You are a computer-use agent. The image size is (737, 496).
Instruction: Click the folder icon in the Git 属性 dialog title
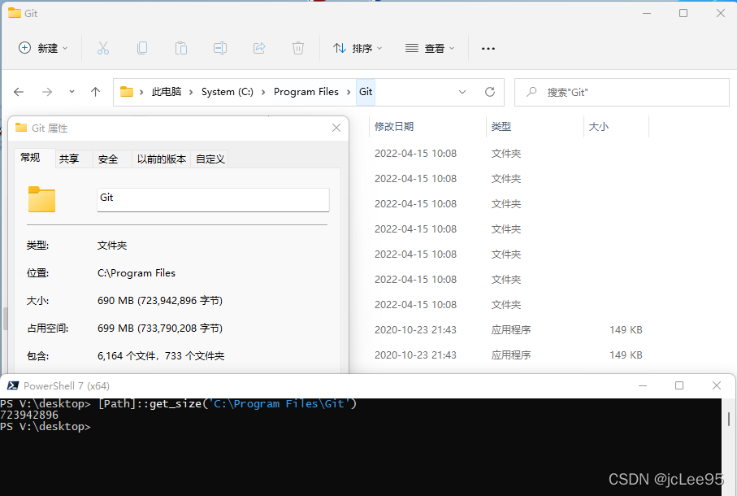point(21,128)
